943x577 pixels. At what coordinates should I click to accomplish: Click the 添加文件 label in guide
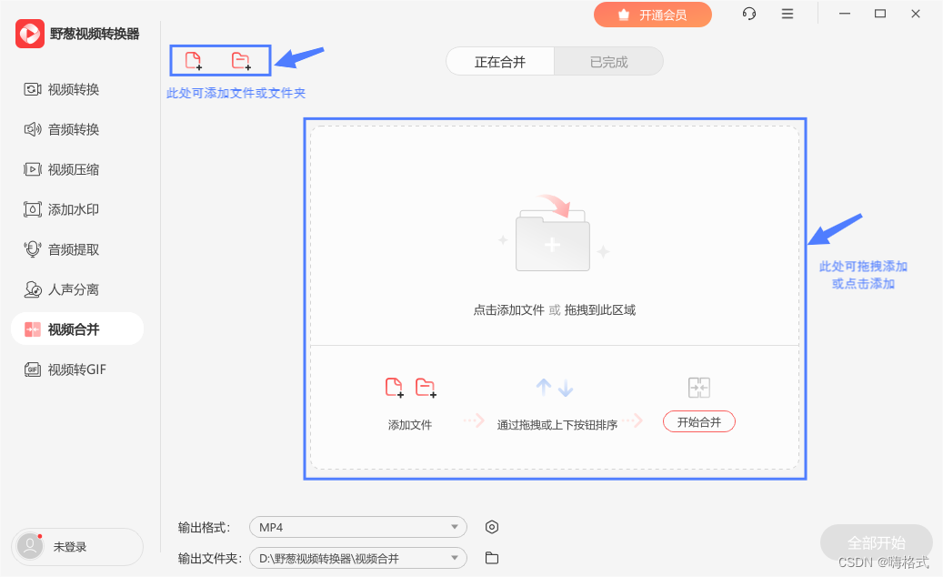coord(410,425)
